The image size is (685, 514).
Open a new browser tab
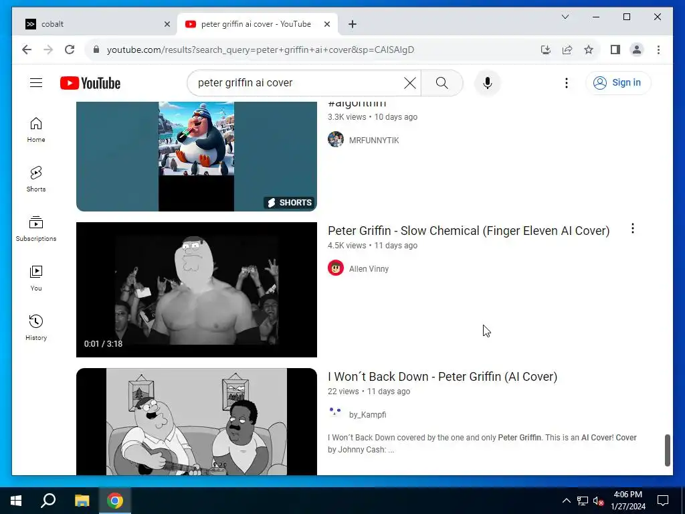click(353, 24)
